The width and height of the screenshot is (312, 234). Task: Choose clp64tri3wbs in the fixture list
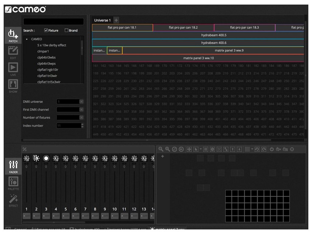pos(46,58)
